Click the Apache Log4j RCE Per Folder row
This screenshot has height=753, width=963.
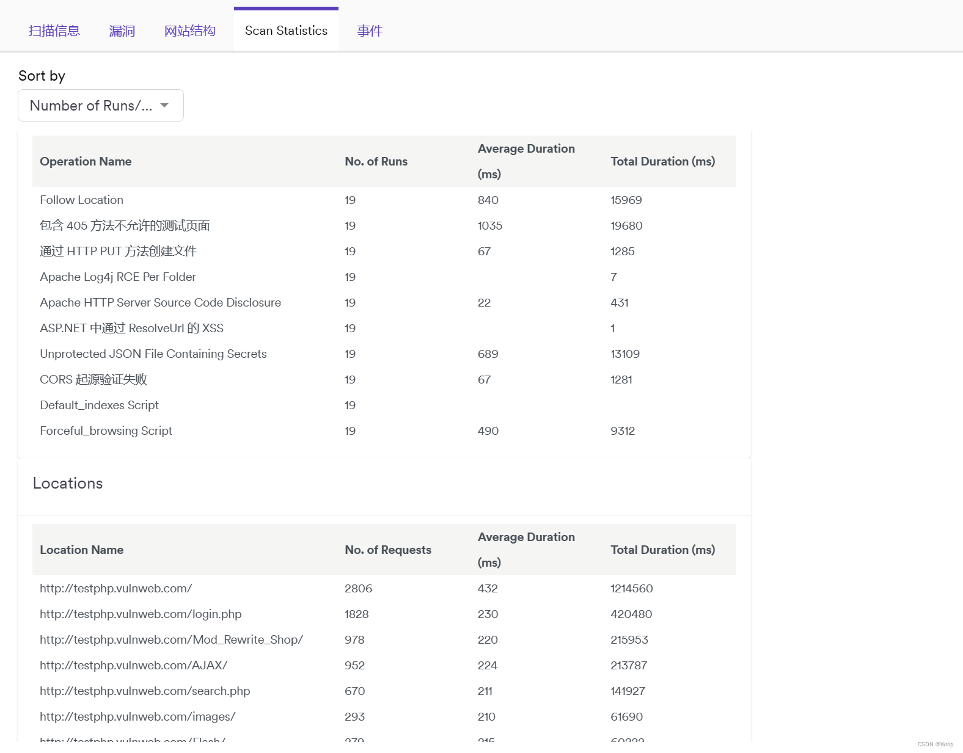(x=118, y=277)
